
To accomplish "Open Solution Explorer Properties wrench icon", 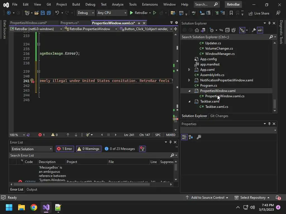I will (x=254, y=30).
